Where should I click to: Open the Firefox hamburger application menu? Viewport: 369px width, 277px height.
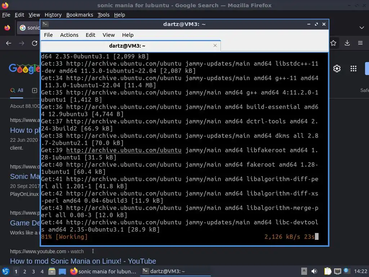click(x=360, y=43)
